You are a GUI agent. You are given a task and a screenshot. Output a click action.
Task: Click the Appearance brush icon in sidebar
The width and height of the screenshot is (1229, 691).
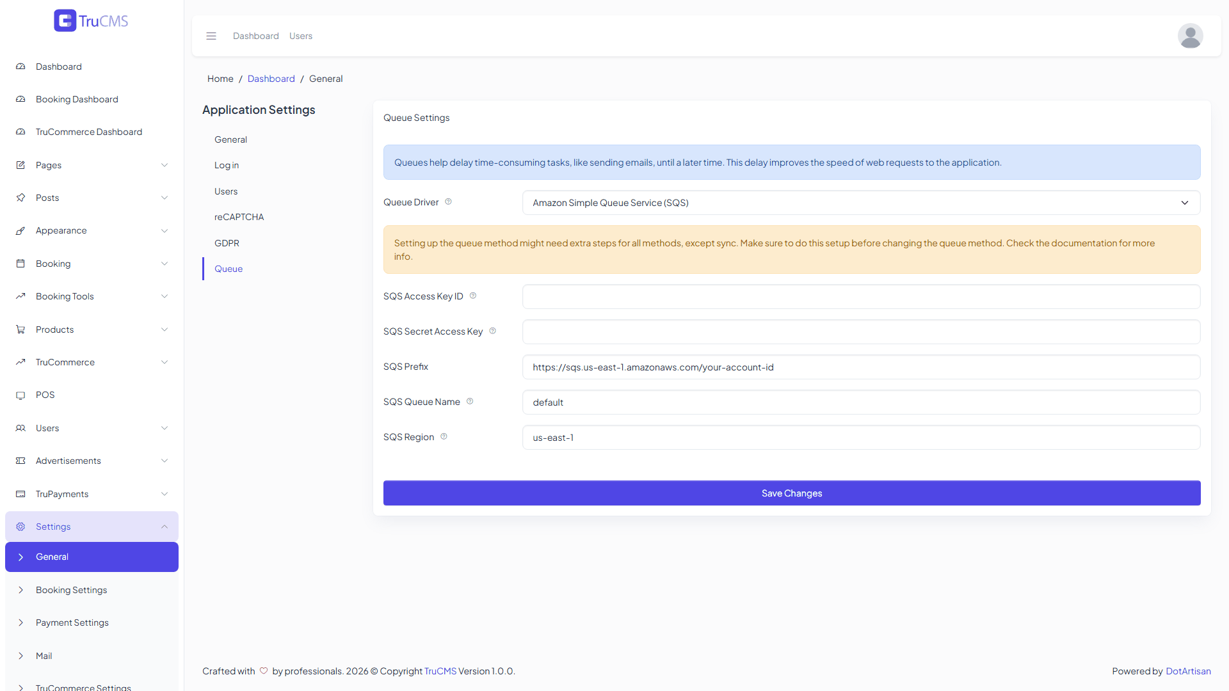(x=20, y=230)
